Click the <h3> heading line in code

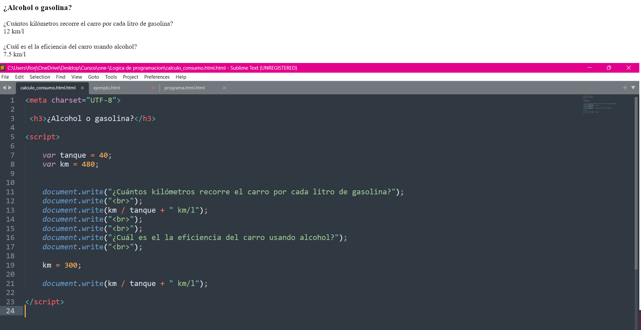point(92,119)
